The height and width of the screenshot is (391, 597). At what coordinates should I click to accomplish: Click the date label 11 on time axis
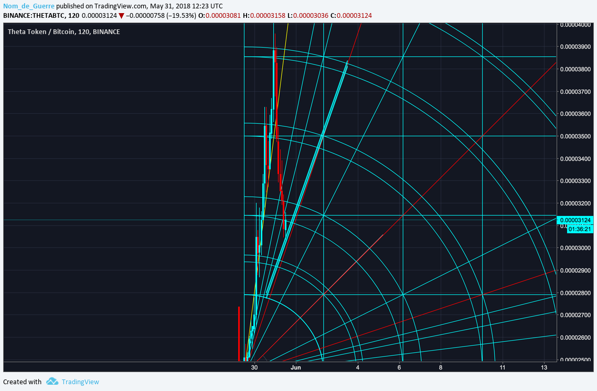[503, 367]
